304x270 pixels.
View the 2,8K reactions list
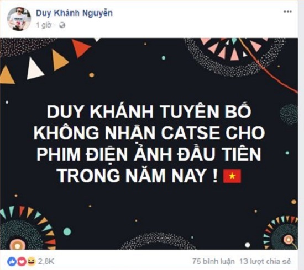pos(46,262)
